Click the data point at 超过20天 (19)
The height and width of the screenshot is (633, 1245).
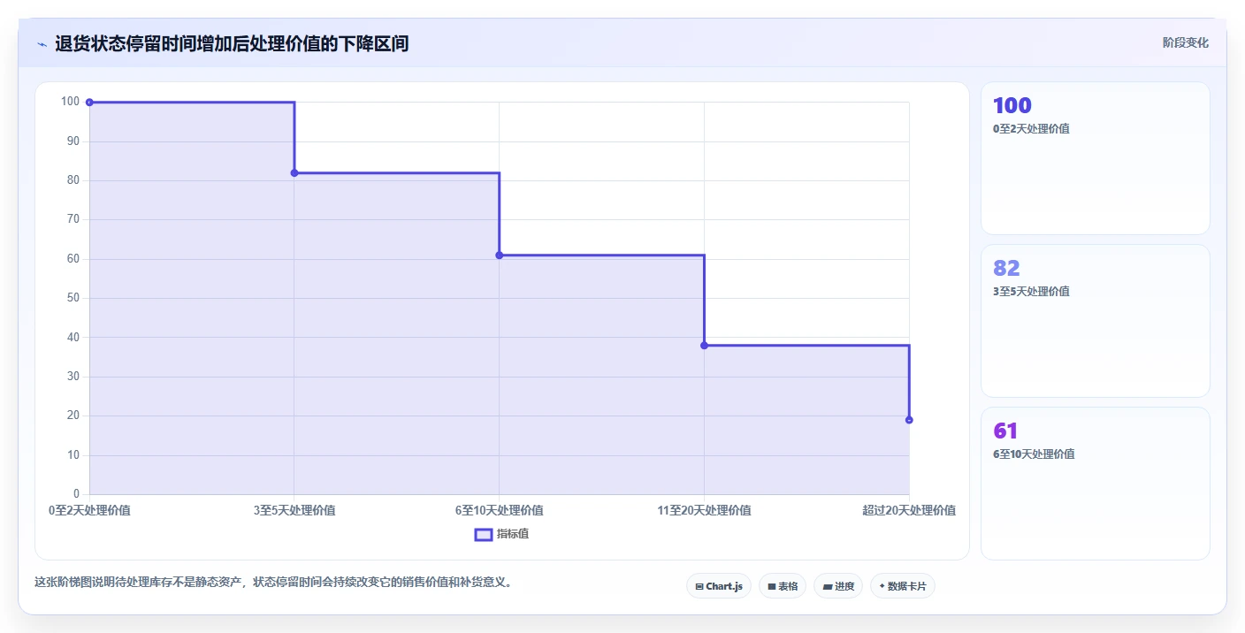(x=909, y=420)
